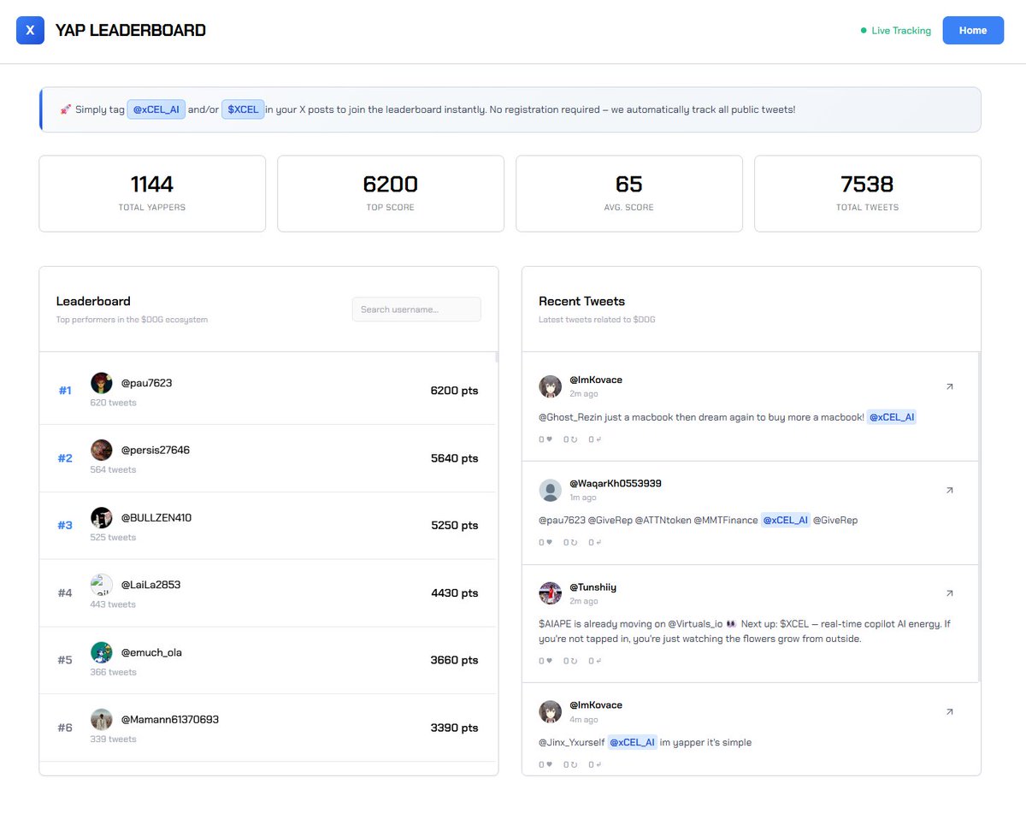Click the avatar of @Mamann61370693
Viewport: 1026px width, 831px height.
(x=102, y=719)
